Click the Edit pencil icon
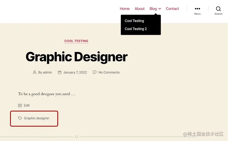This screenshot has width=228, height=141. [20, 105]
